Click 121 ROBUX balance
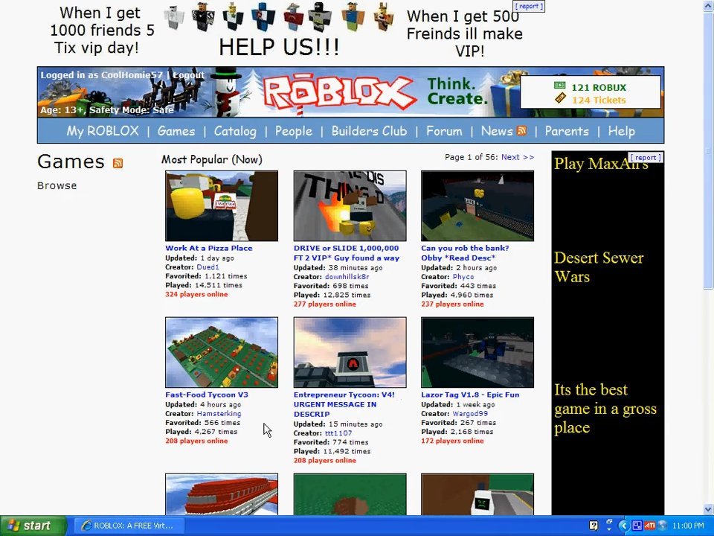 pyautogui.click(x=599, y=87)
